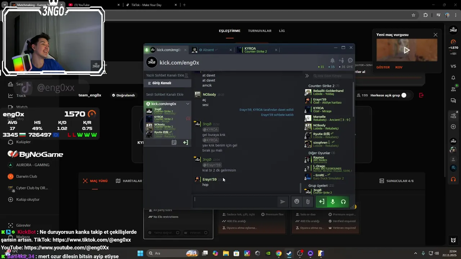Click KOV on match highlight popup
This screenshot has height=259, width=461.
point(399,67)
